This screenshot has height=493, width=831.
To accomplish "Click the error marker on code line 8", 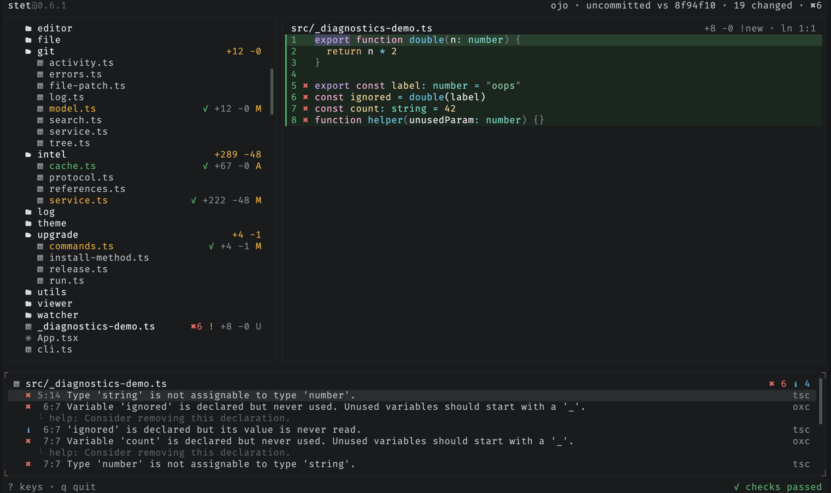I will pos(305,120).
